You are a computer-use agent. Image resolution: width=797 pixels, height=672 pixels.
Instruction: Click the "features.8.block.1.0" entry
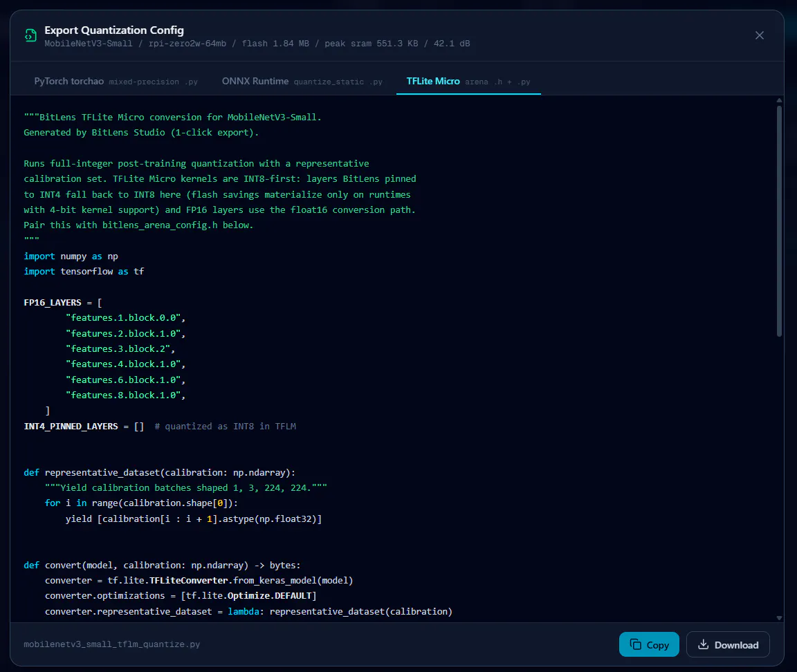point(125,395)
